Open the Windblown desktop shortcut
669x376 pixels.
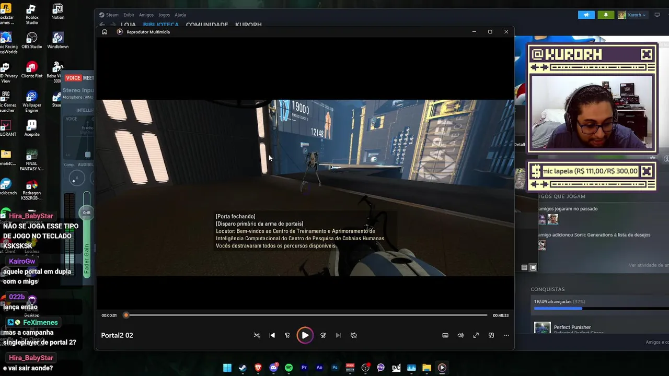[x=58, y=41]
